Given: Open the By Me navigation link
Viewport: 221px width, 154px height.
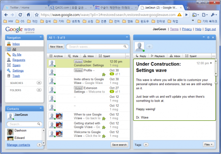Looking at the screenshot, I should click(17, 54).
